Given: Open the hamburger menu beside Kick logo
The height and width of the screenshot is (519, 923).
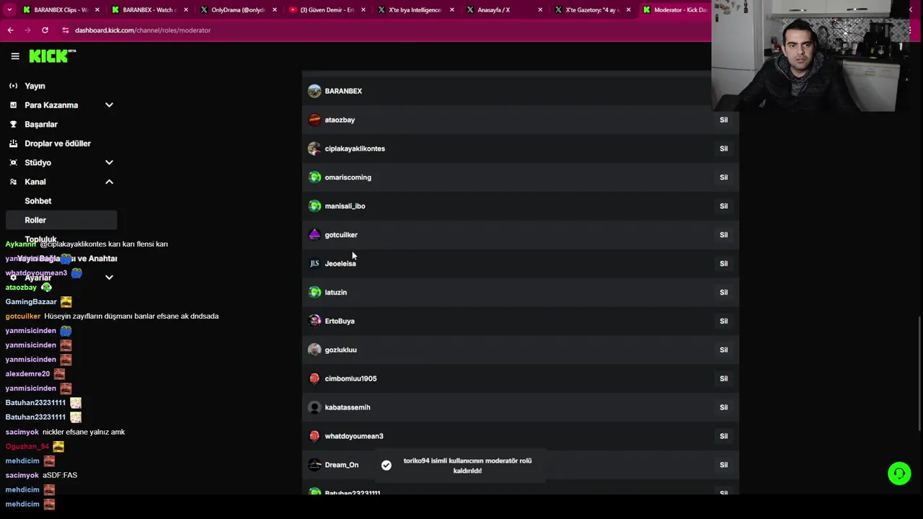Looking at the screenshot, I should pos(15,56).
